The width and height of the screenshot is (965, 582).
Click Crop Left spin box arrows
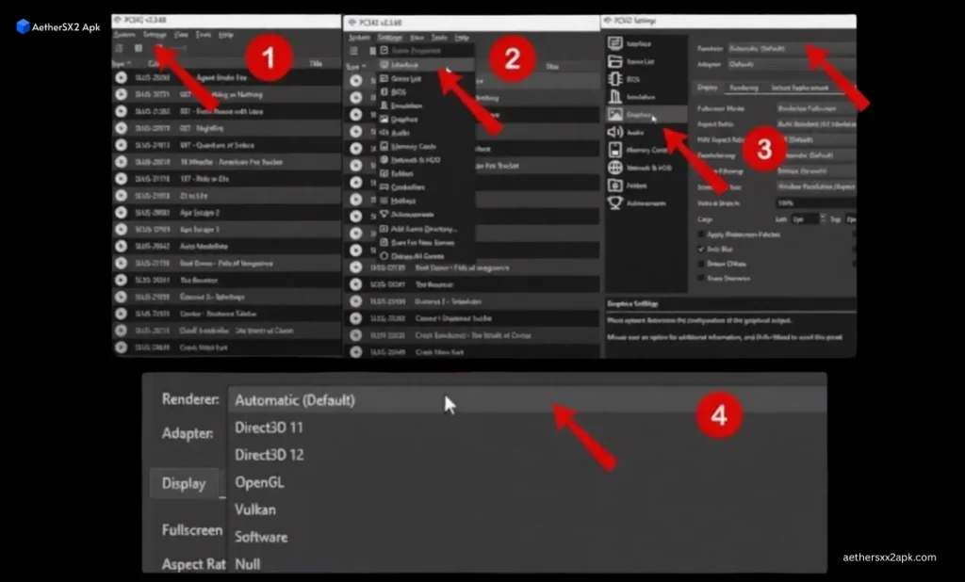pos(823,219)
